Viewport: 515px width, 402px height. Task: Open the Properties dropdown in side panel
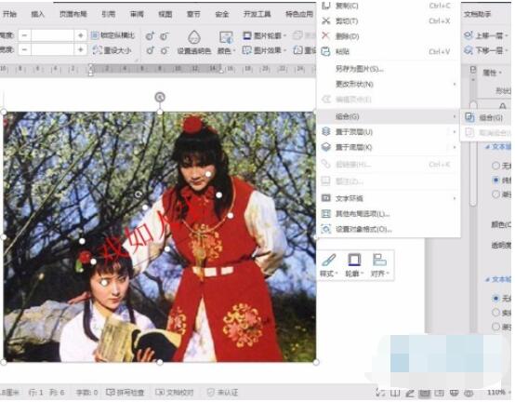click(x=492, y=73)
